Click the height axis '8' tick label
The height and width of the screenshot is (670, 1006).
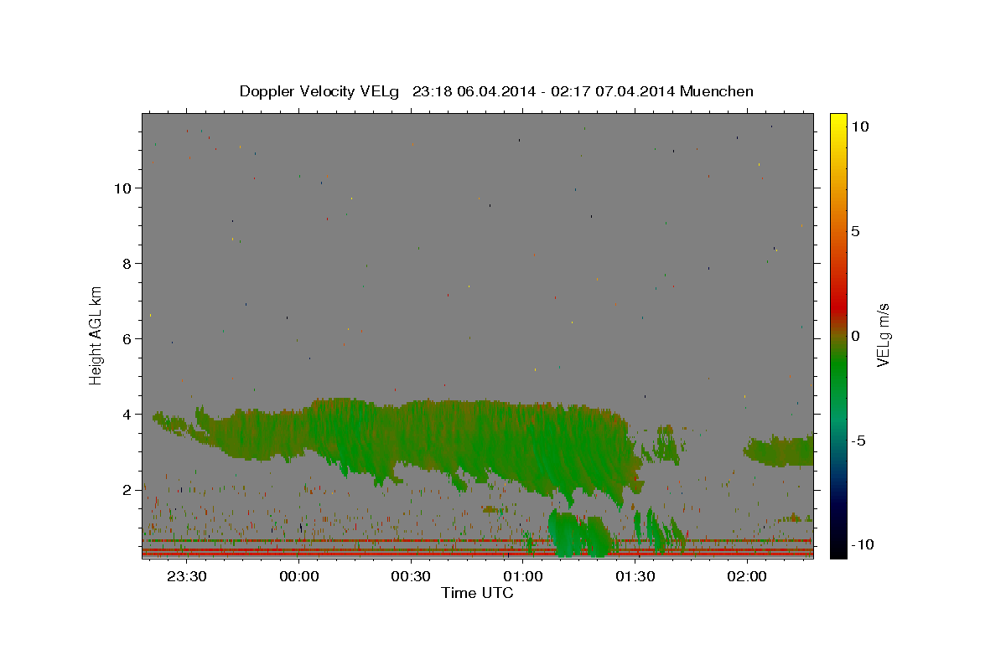pos(128,263)
